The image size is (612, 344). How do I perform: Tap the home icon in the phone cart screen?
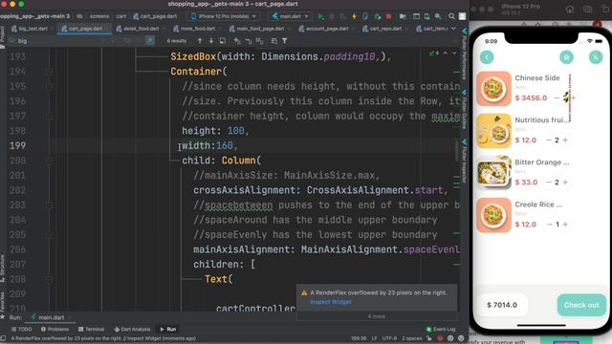pyautogui.click(x=566, y=57)
